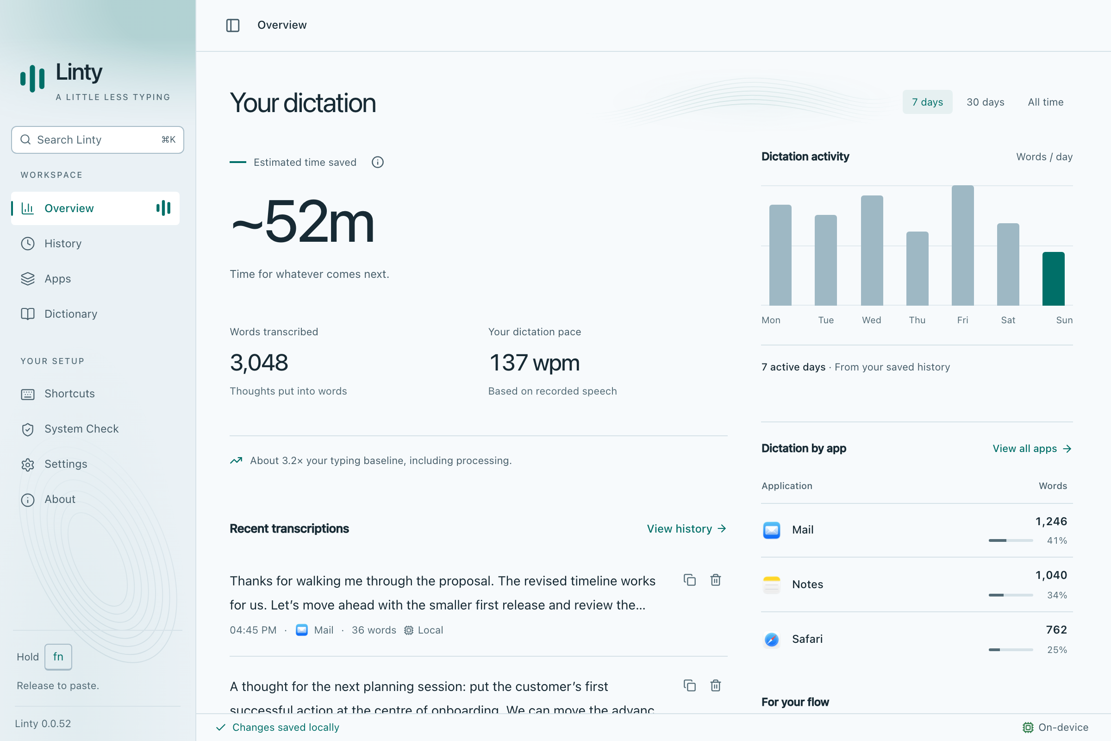1111x741 pixels.
Task: Click the '1,246' Mail word count
Action: 1051,521
